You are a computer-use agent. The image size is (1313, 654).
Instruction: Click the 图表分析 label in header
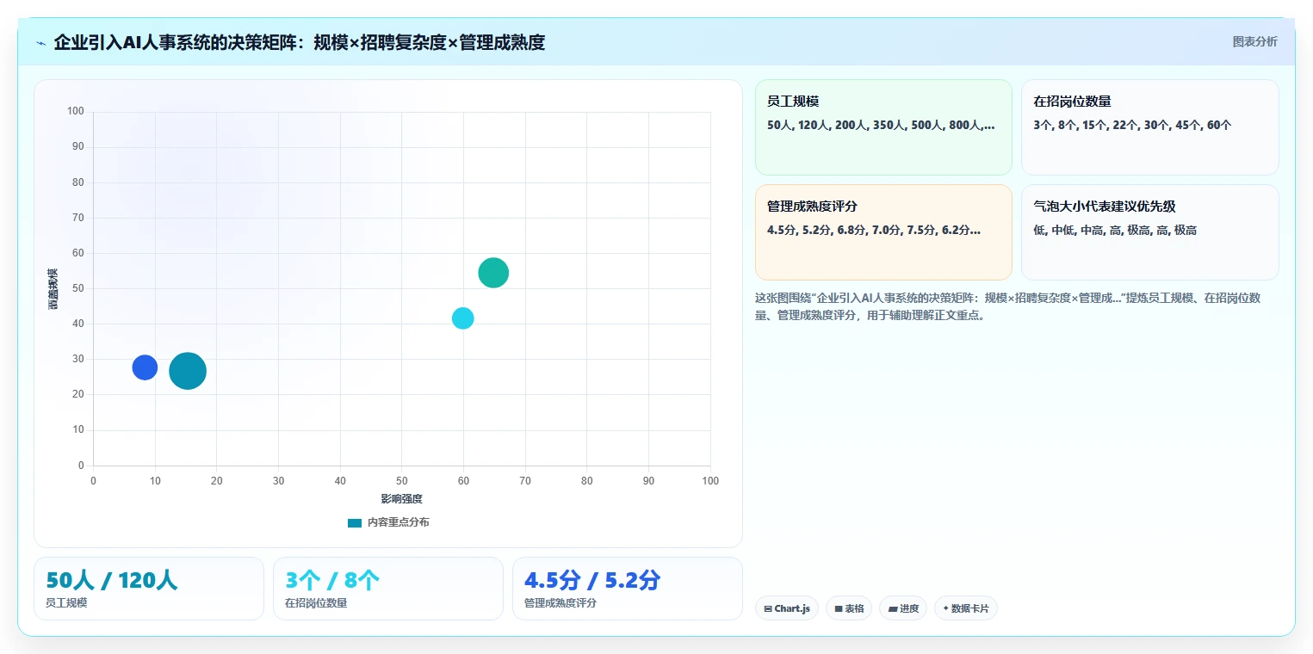[1254, 41]
